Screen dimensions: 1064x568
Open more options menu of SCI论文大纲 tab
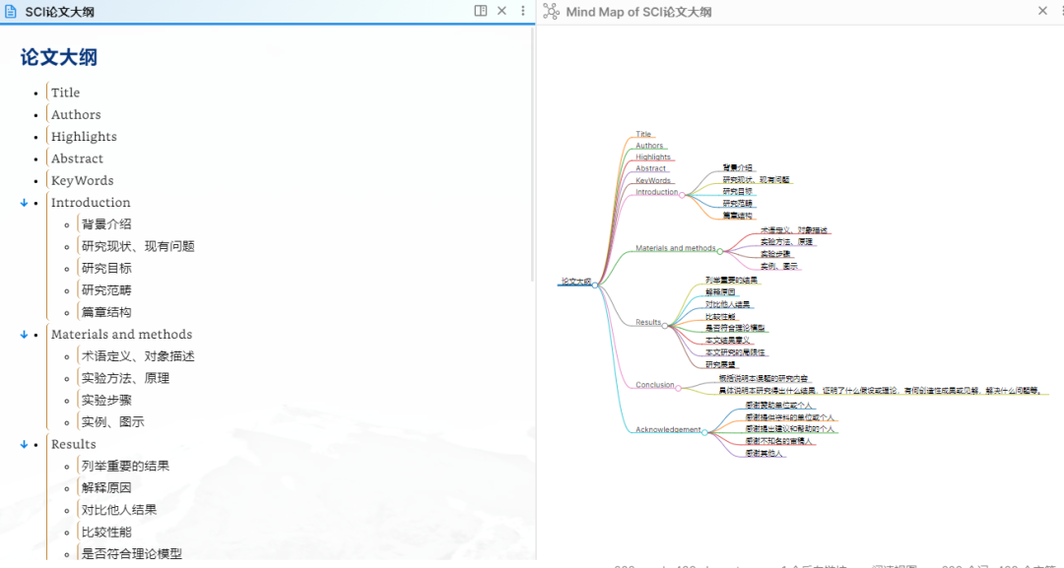click(x=522, y=11)
